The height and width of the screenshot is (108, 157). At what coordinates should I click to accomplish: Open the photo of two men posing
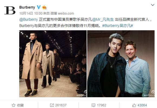(121, 64)
